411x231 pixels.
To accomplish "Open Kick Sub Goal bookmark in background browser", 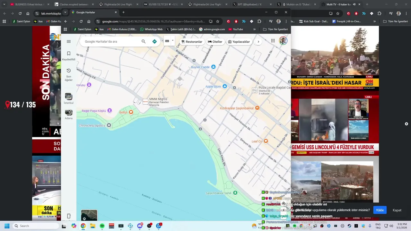I will pos(314,21).
